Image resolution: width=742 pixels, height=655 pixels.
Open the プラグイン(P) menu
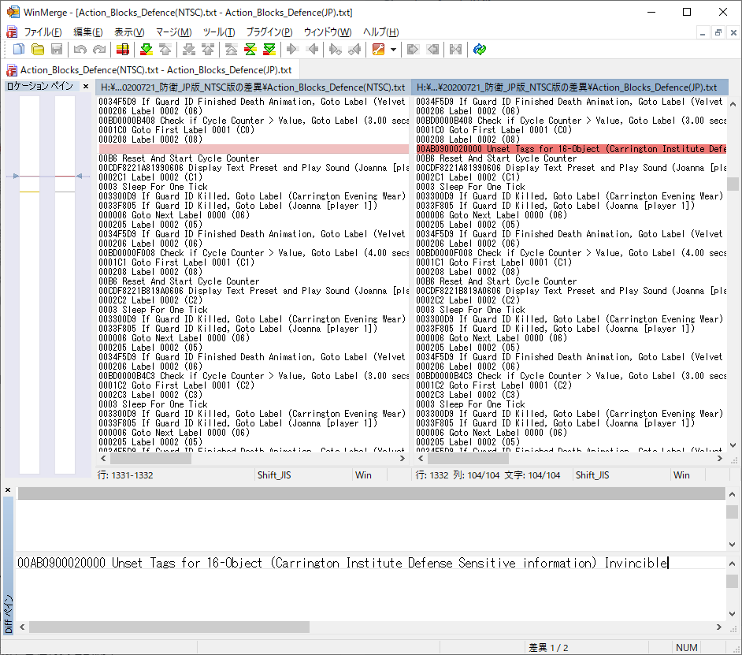pyautogui.click(x=269, y=32)
